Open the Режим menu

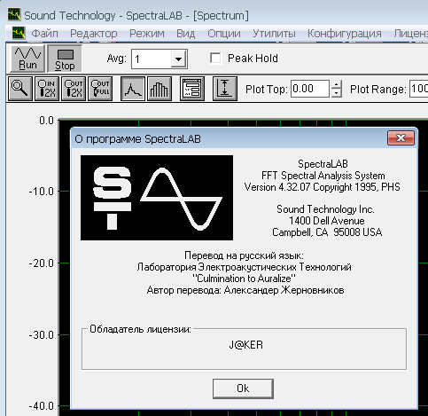click(x=147, y=34)
